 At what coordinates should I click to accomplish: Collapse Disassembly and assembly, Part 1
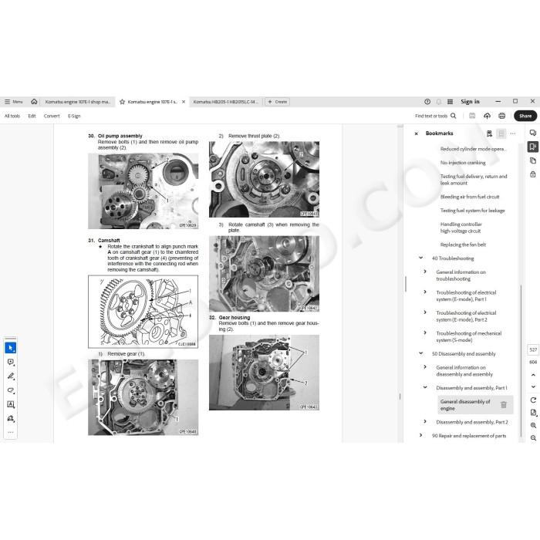click(425, 387)
